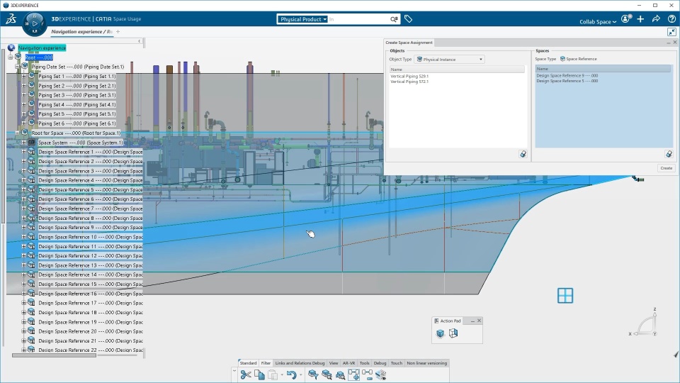Click the tree horizontal scrollbar

click(54, 355)
